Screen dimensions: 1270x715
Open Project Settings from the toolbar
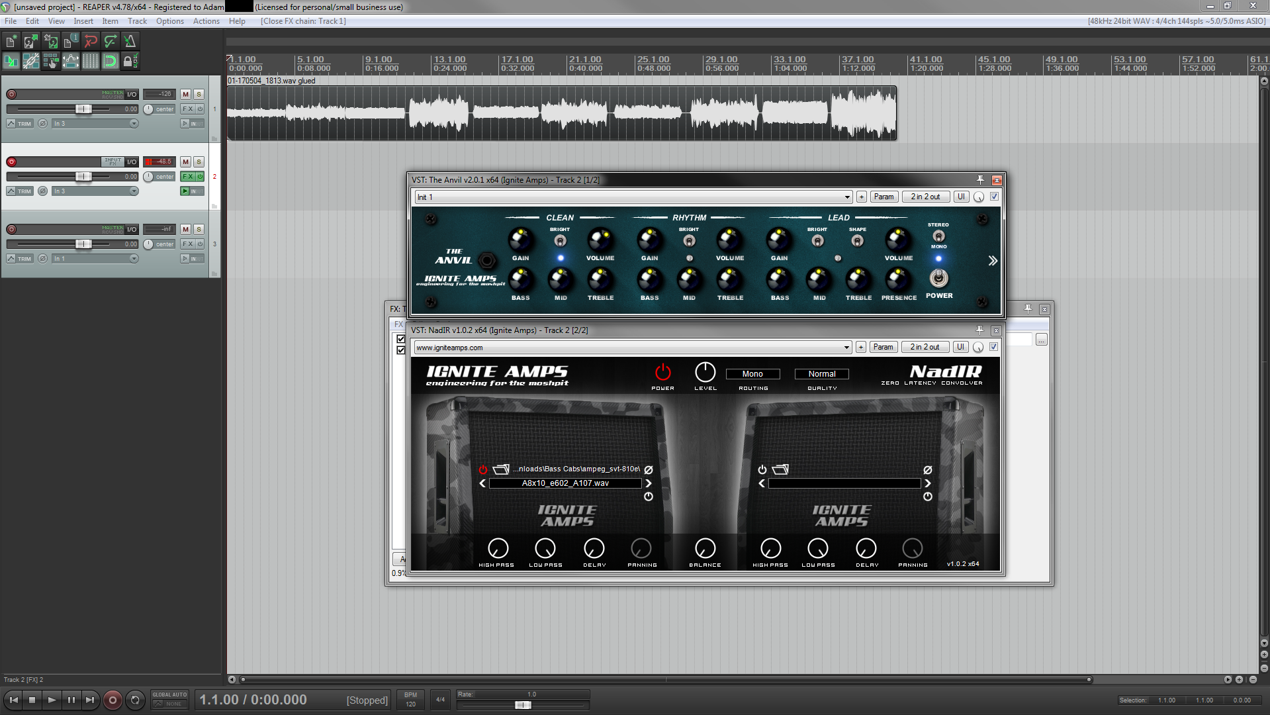coord(70,41)
